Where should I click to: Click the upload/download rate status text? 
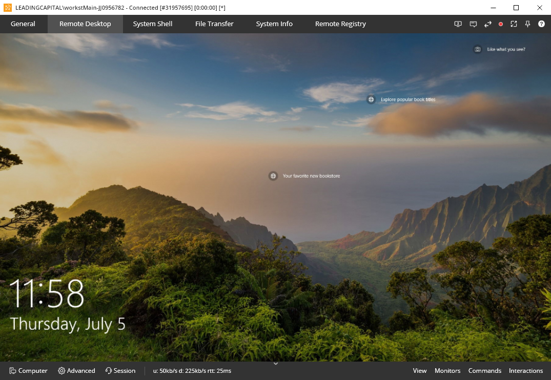point(192,370)
